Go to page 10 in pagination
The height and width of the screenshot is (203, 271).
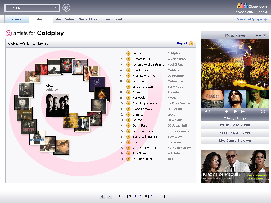(168, 196)
